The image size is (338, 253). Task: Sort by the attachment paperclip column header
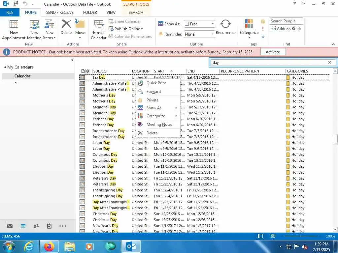point(88,71)
